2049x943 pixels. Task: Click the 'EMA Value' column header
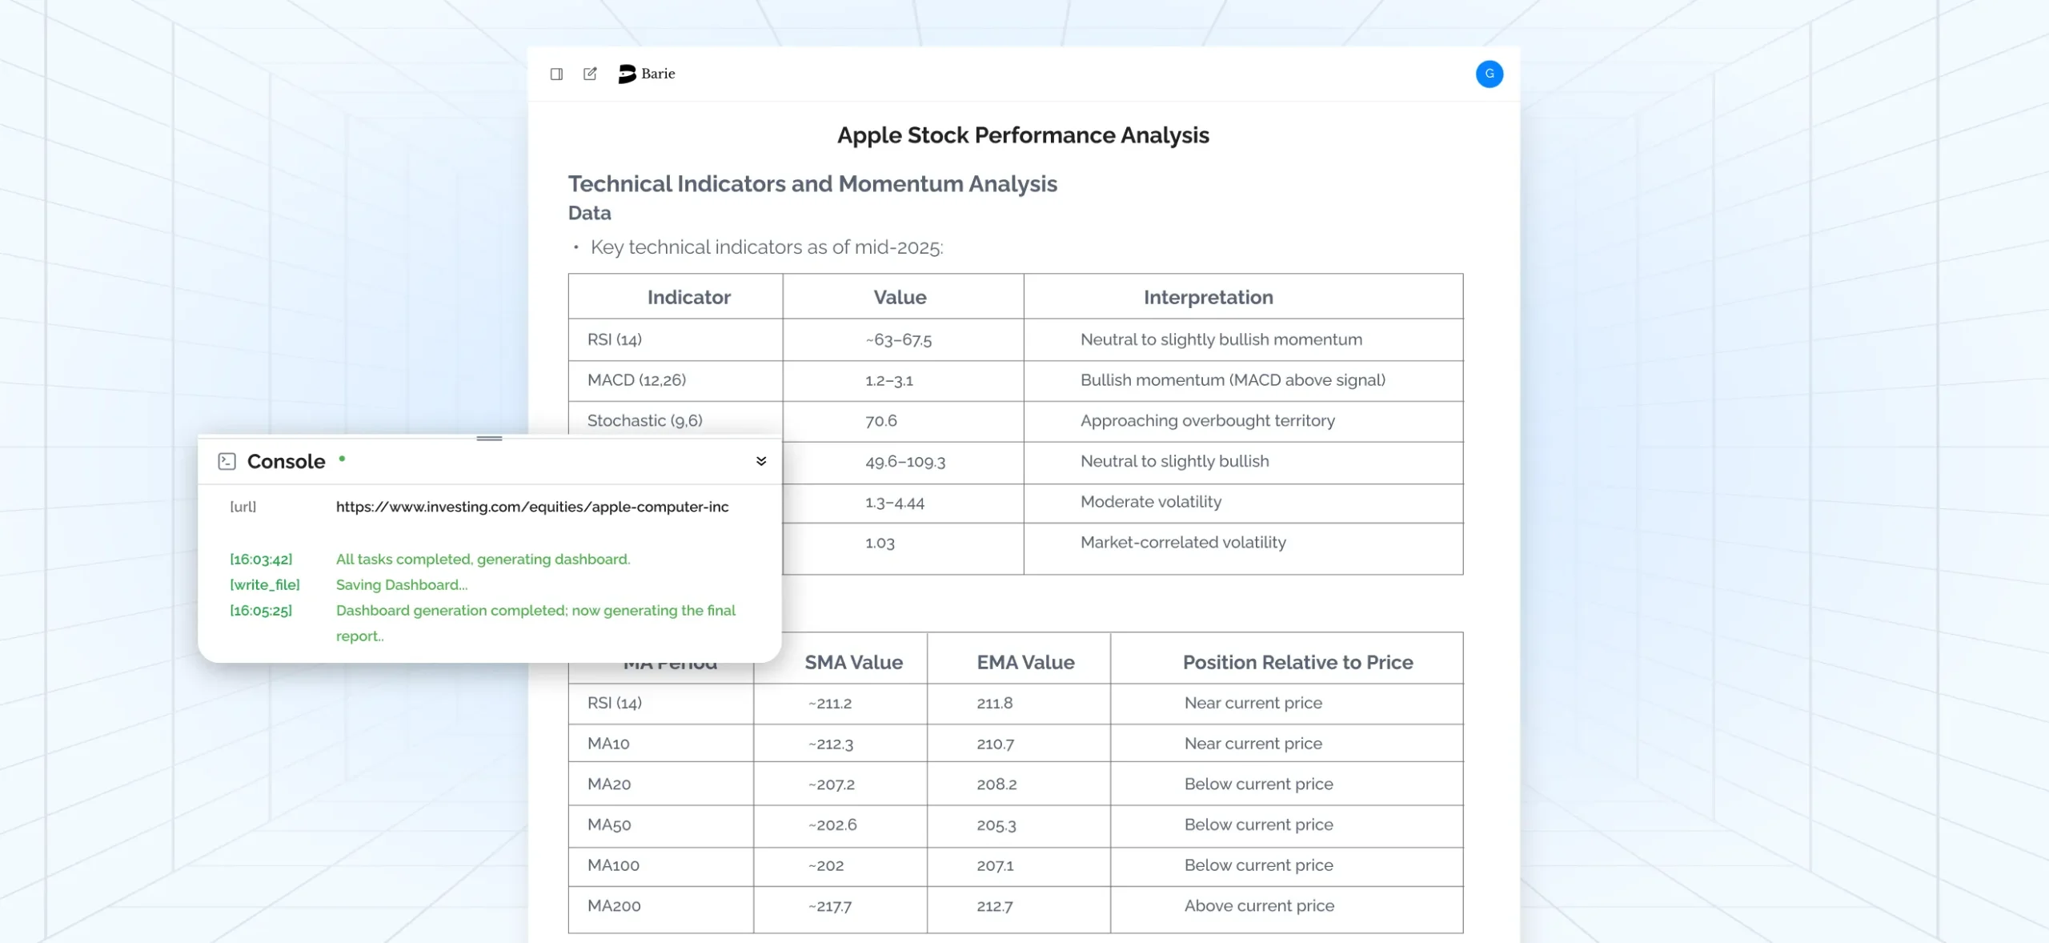[x=1025, y=663]
